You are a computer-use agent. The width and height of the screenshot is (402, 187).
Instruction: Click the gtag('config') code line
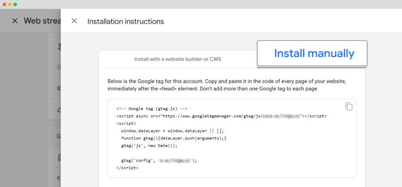pos(159,161)
